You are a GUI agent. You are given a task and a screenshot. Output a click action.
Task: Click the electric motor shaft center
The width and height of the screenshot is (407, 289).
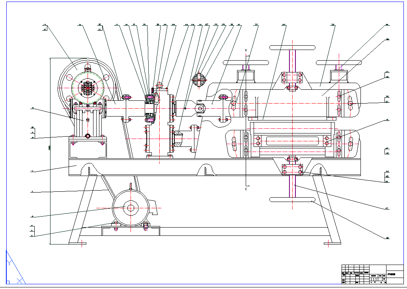point(131,208)
